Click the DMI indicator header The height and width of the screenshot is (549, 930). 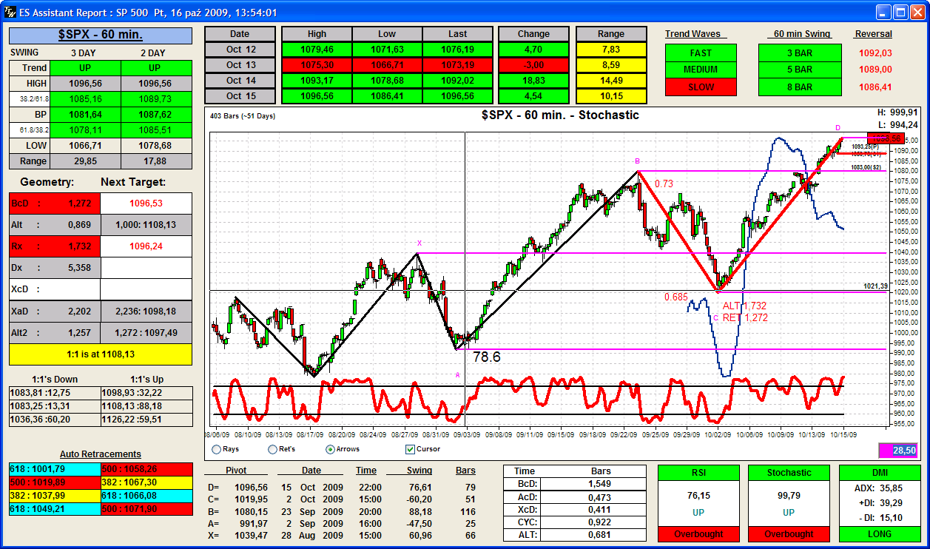pyautogui.click(x=880, y=473)
